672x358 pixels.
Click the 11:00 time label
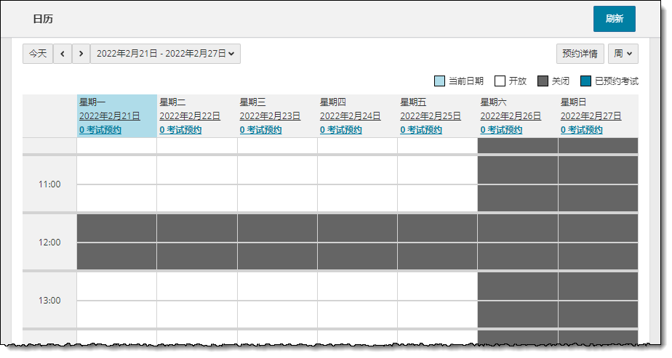[x=49, y=184]
